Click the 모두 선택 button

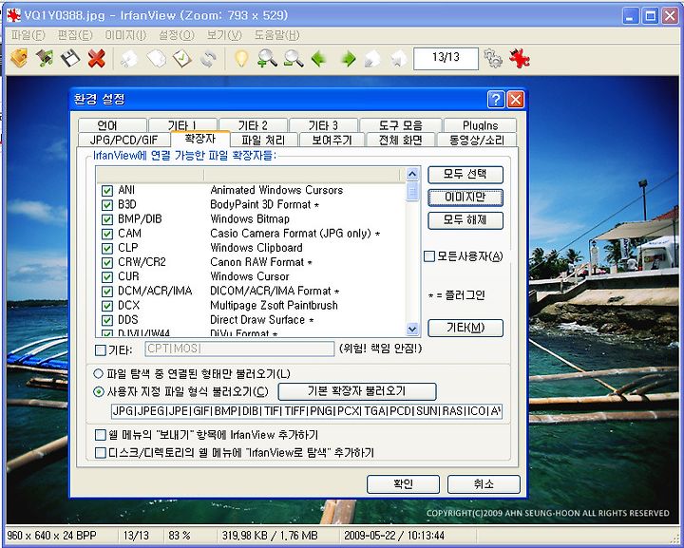(x=465, y=175)
